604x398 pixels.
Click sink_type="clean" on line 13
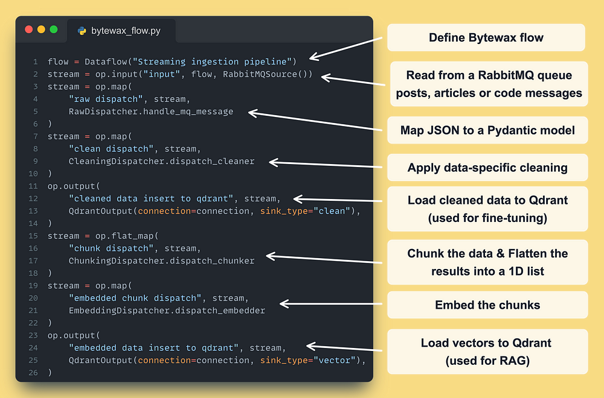pos(305,210)
